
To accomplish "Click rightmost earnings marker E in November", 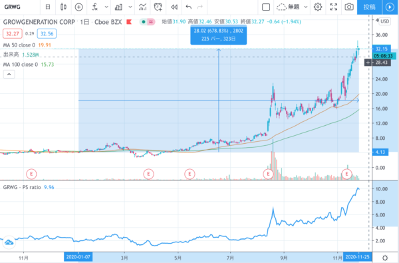I will tap(346, 174).
